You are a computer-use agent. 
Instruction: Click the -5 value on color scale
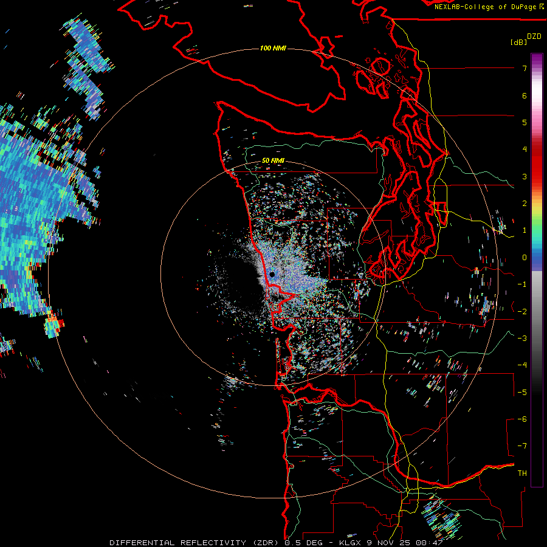point(522,393)
